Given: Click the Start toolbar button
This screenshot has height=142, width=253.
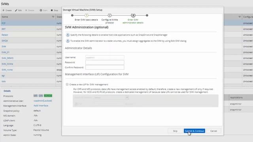Looking at the screenshot, I should point(43,10).
